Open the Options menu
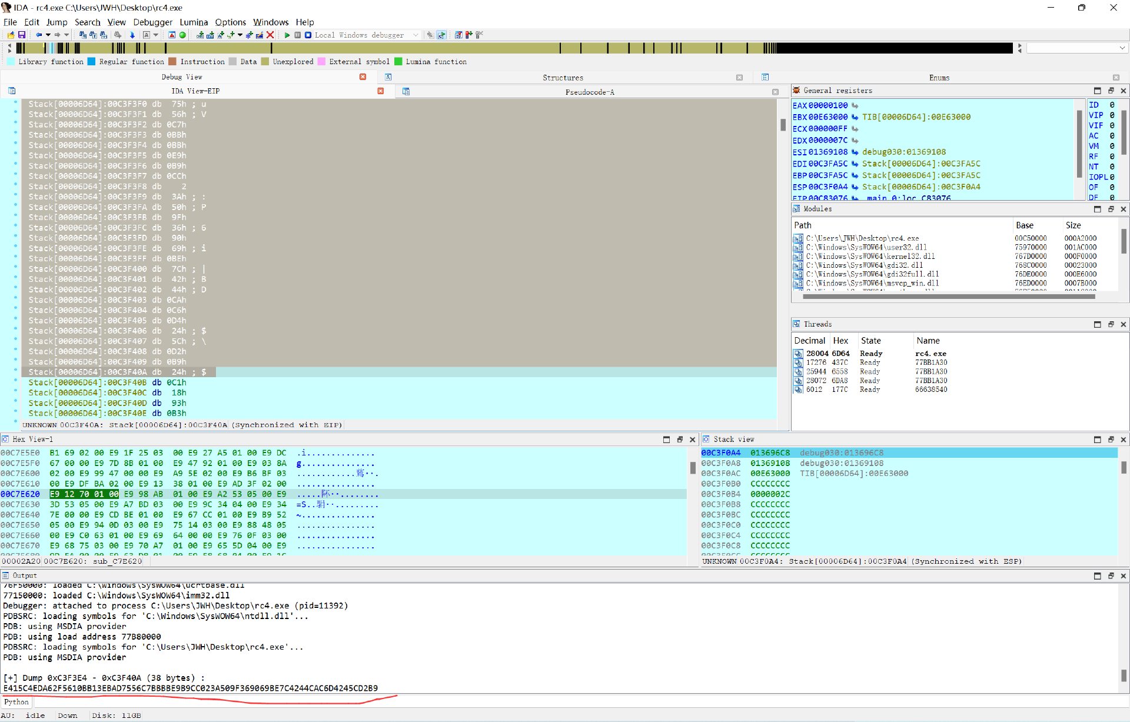The image size is (1130, 722). [230, 22]
